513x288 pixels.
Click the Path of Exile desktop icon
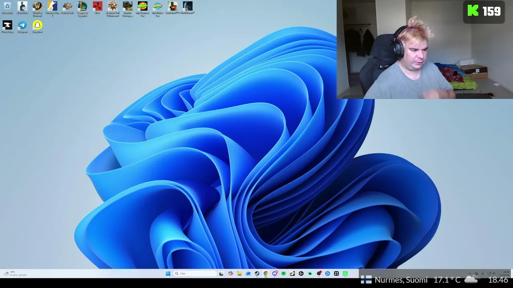coord(67,8)
